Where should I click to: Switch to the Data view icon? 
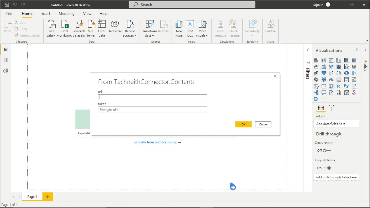click(x=6, y=60)
